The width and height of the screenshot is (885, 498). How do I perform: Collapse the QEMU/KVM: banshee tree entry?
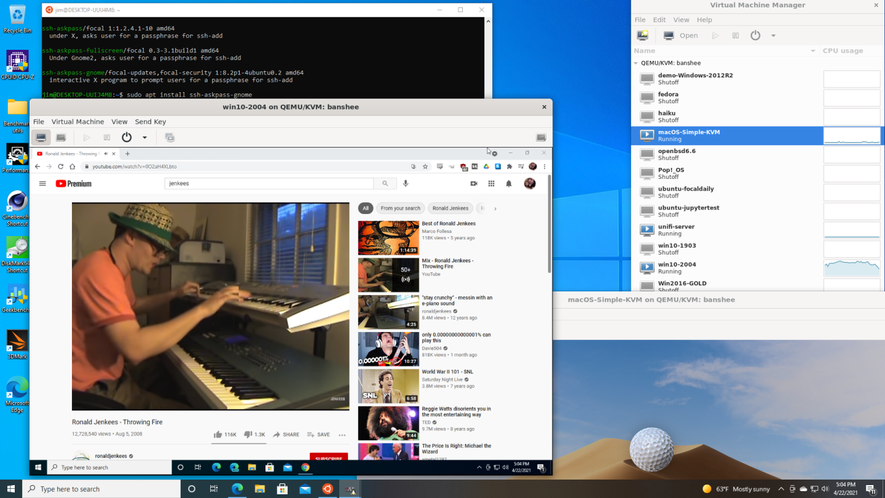636,63
